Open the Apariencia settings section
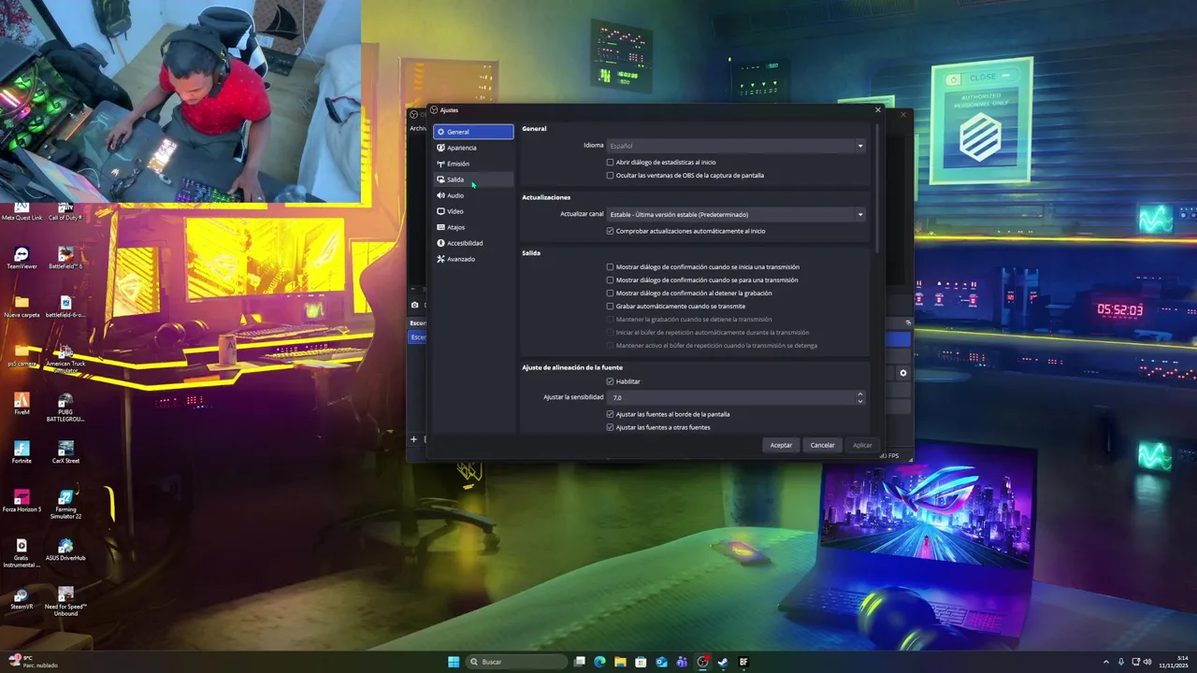 coord(473,148)
